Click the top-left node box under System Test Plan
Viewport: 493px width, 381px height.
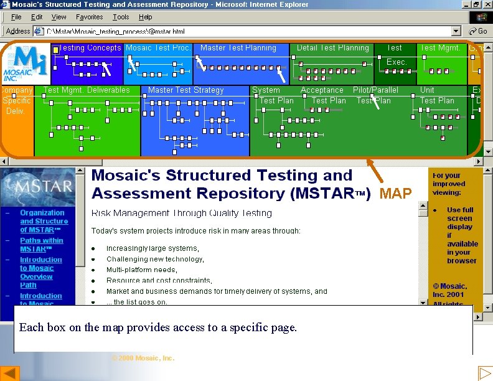click(x=256, y=96)
